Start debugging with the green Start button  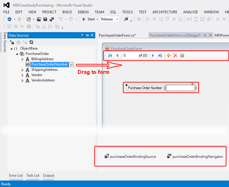(88, 19)
